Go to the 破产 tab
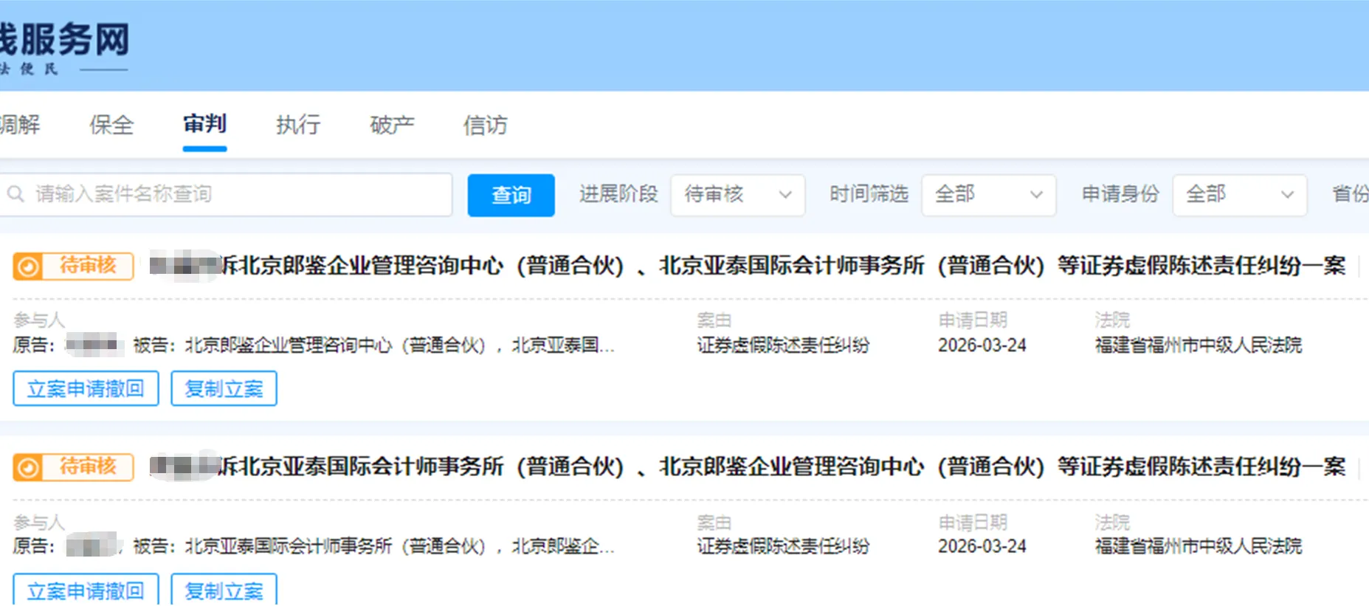Screen dimensions: 1369x606 click(392, 125)
